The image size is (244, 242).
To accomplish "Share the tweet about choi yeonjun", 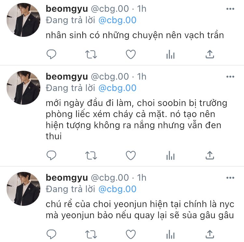I will [210, 234].
